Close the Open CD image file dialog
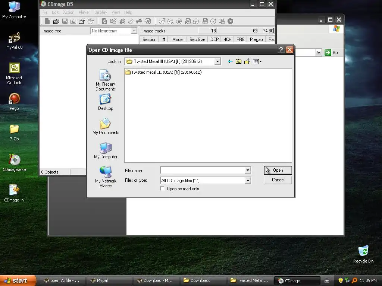382x286 pixels. point(289,50)
